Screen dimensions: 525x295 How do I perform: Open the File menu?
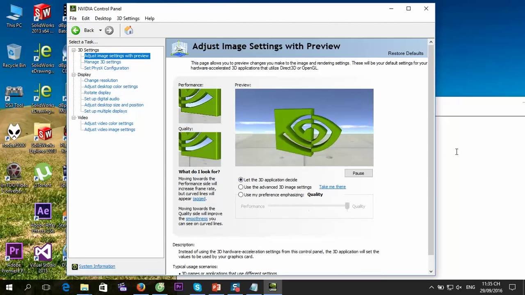pos(73,18)
